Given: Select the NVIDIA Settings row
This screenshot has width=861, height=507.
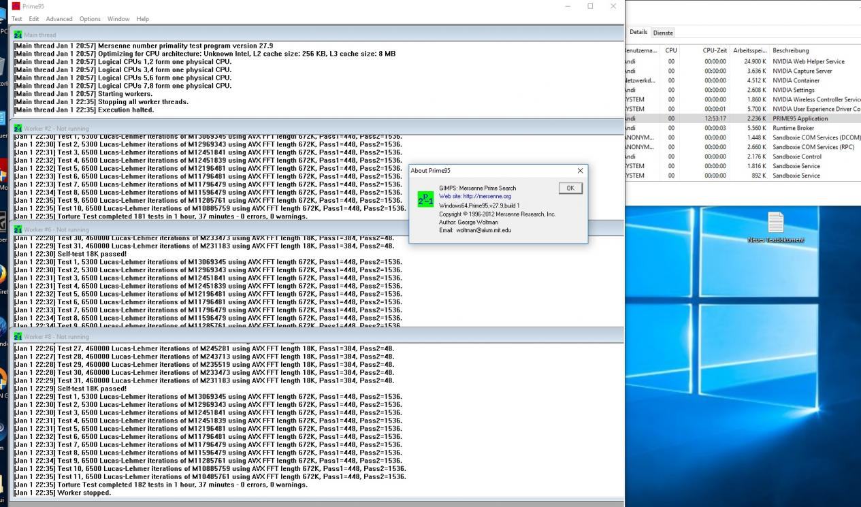Looking at the screenshot, I should [743, 90].
